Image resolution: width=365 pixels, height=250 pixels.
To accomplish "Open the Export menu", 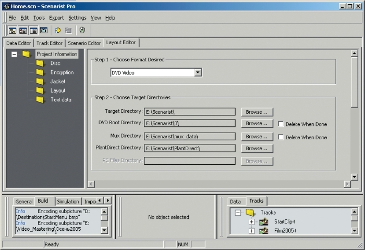I will coord(56,18).
